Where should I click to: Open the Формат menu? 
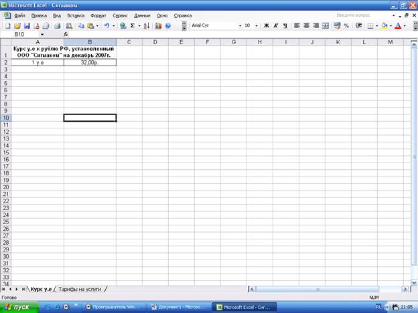click(98, 15)
